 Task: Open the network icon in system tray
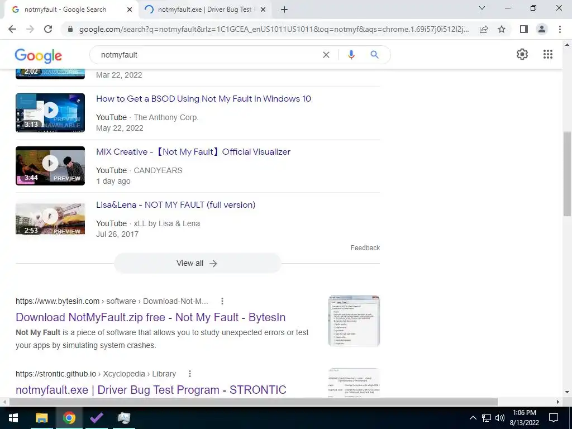(487, 418)
